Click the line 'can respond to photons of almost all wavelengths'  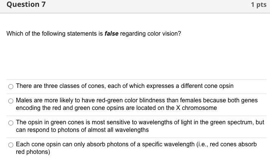coord(82,130)
